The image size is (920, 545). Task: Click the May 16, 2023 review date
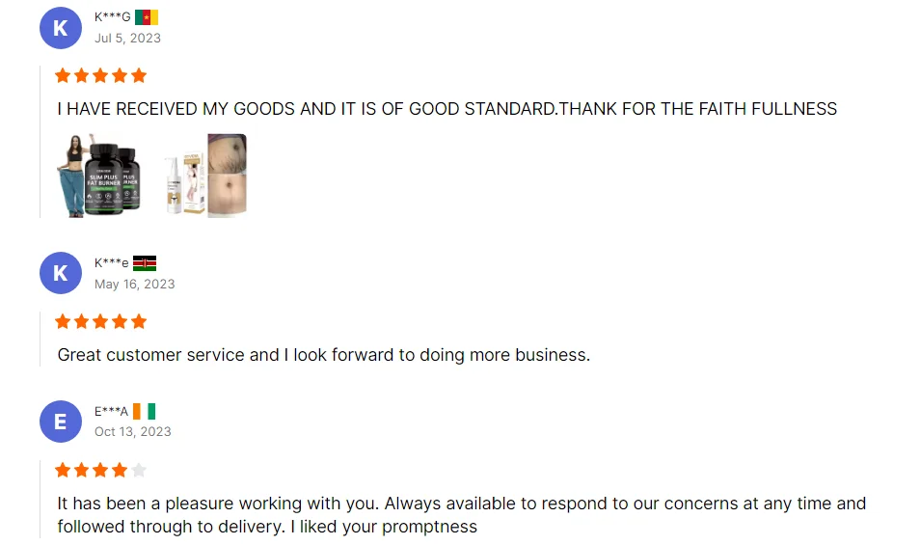(134, 285)
